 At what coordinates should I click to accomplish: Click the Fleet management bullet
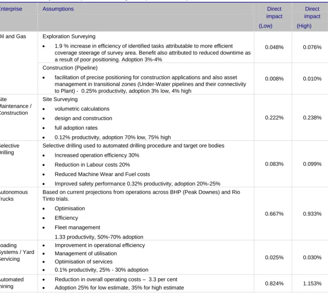[77, 228]
